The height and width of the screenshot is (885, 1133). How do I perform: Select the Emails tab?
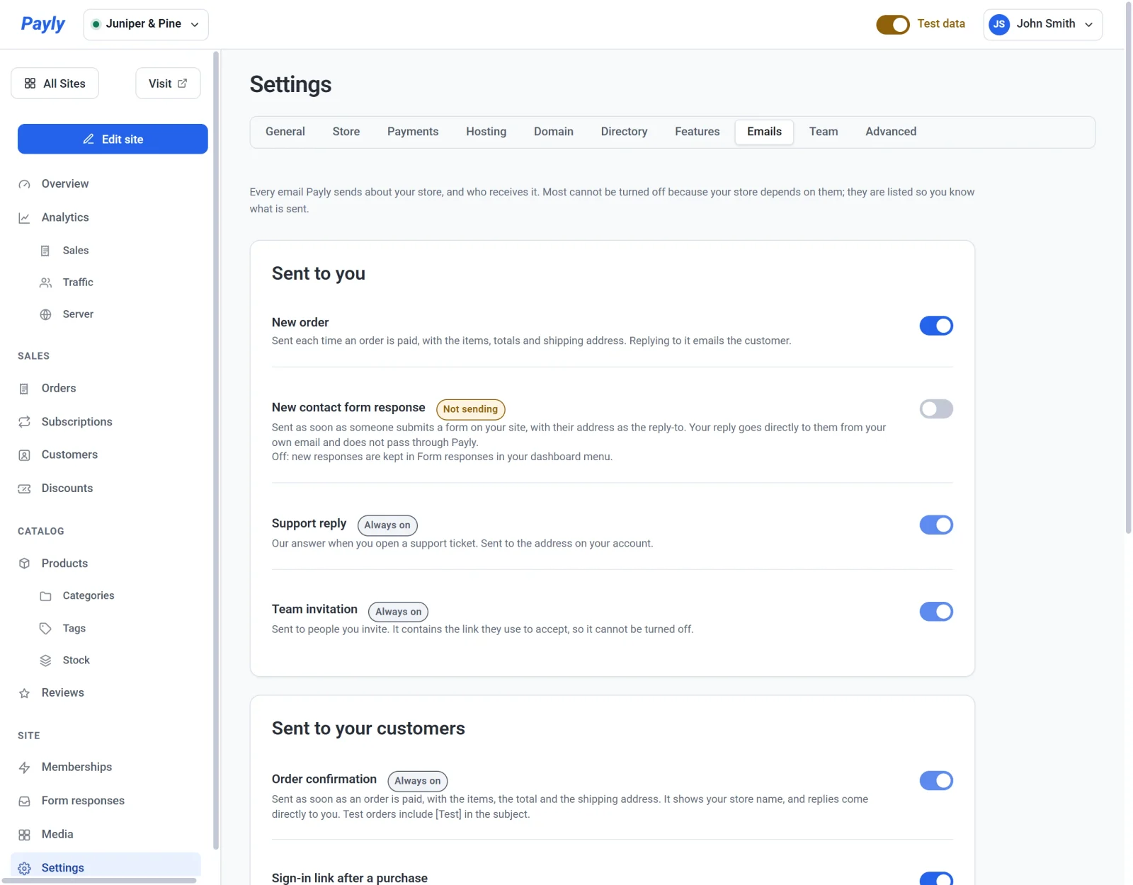point(765,132)
